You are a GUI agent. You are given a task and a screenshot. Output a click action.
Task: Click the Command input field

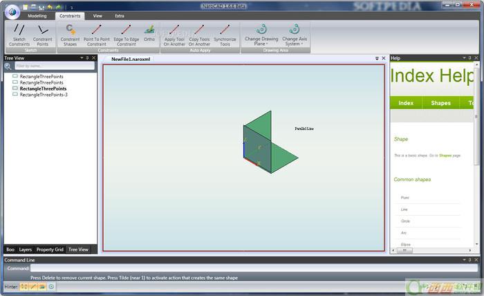point(254,268)
